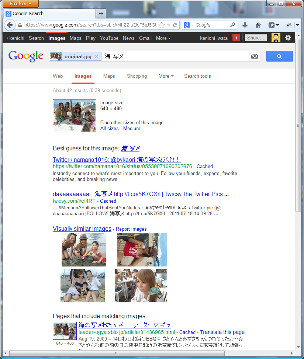The width and height of the screenshot is (304, 359).
Task: Click the vertical scrollbar down arrow
Action: (x=298, y=347)
